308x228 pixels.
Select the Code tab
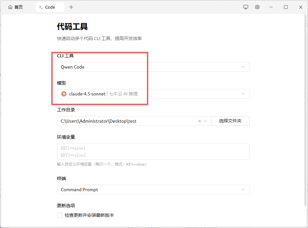coord(50,7)
